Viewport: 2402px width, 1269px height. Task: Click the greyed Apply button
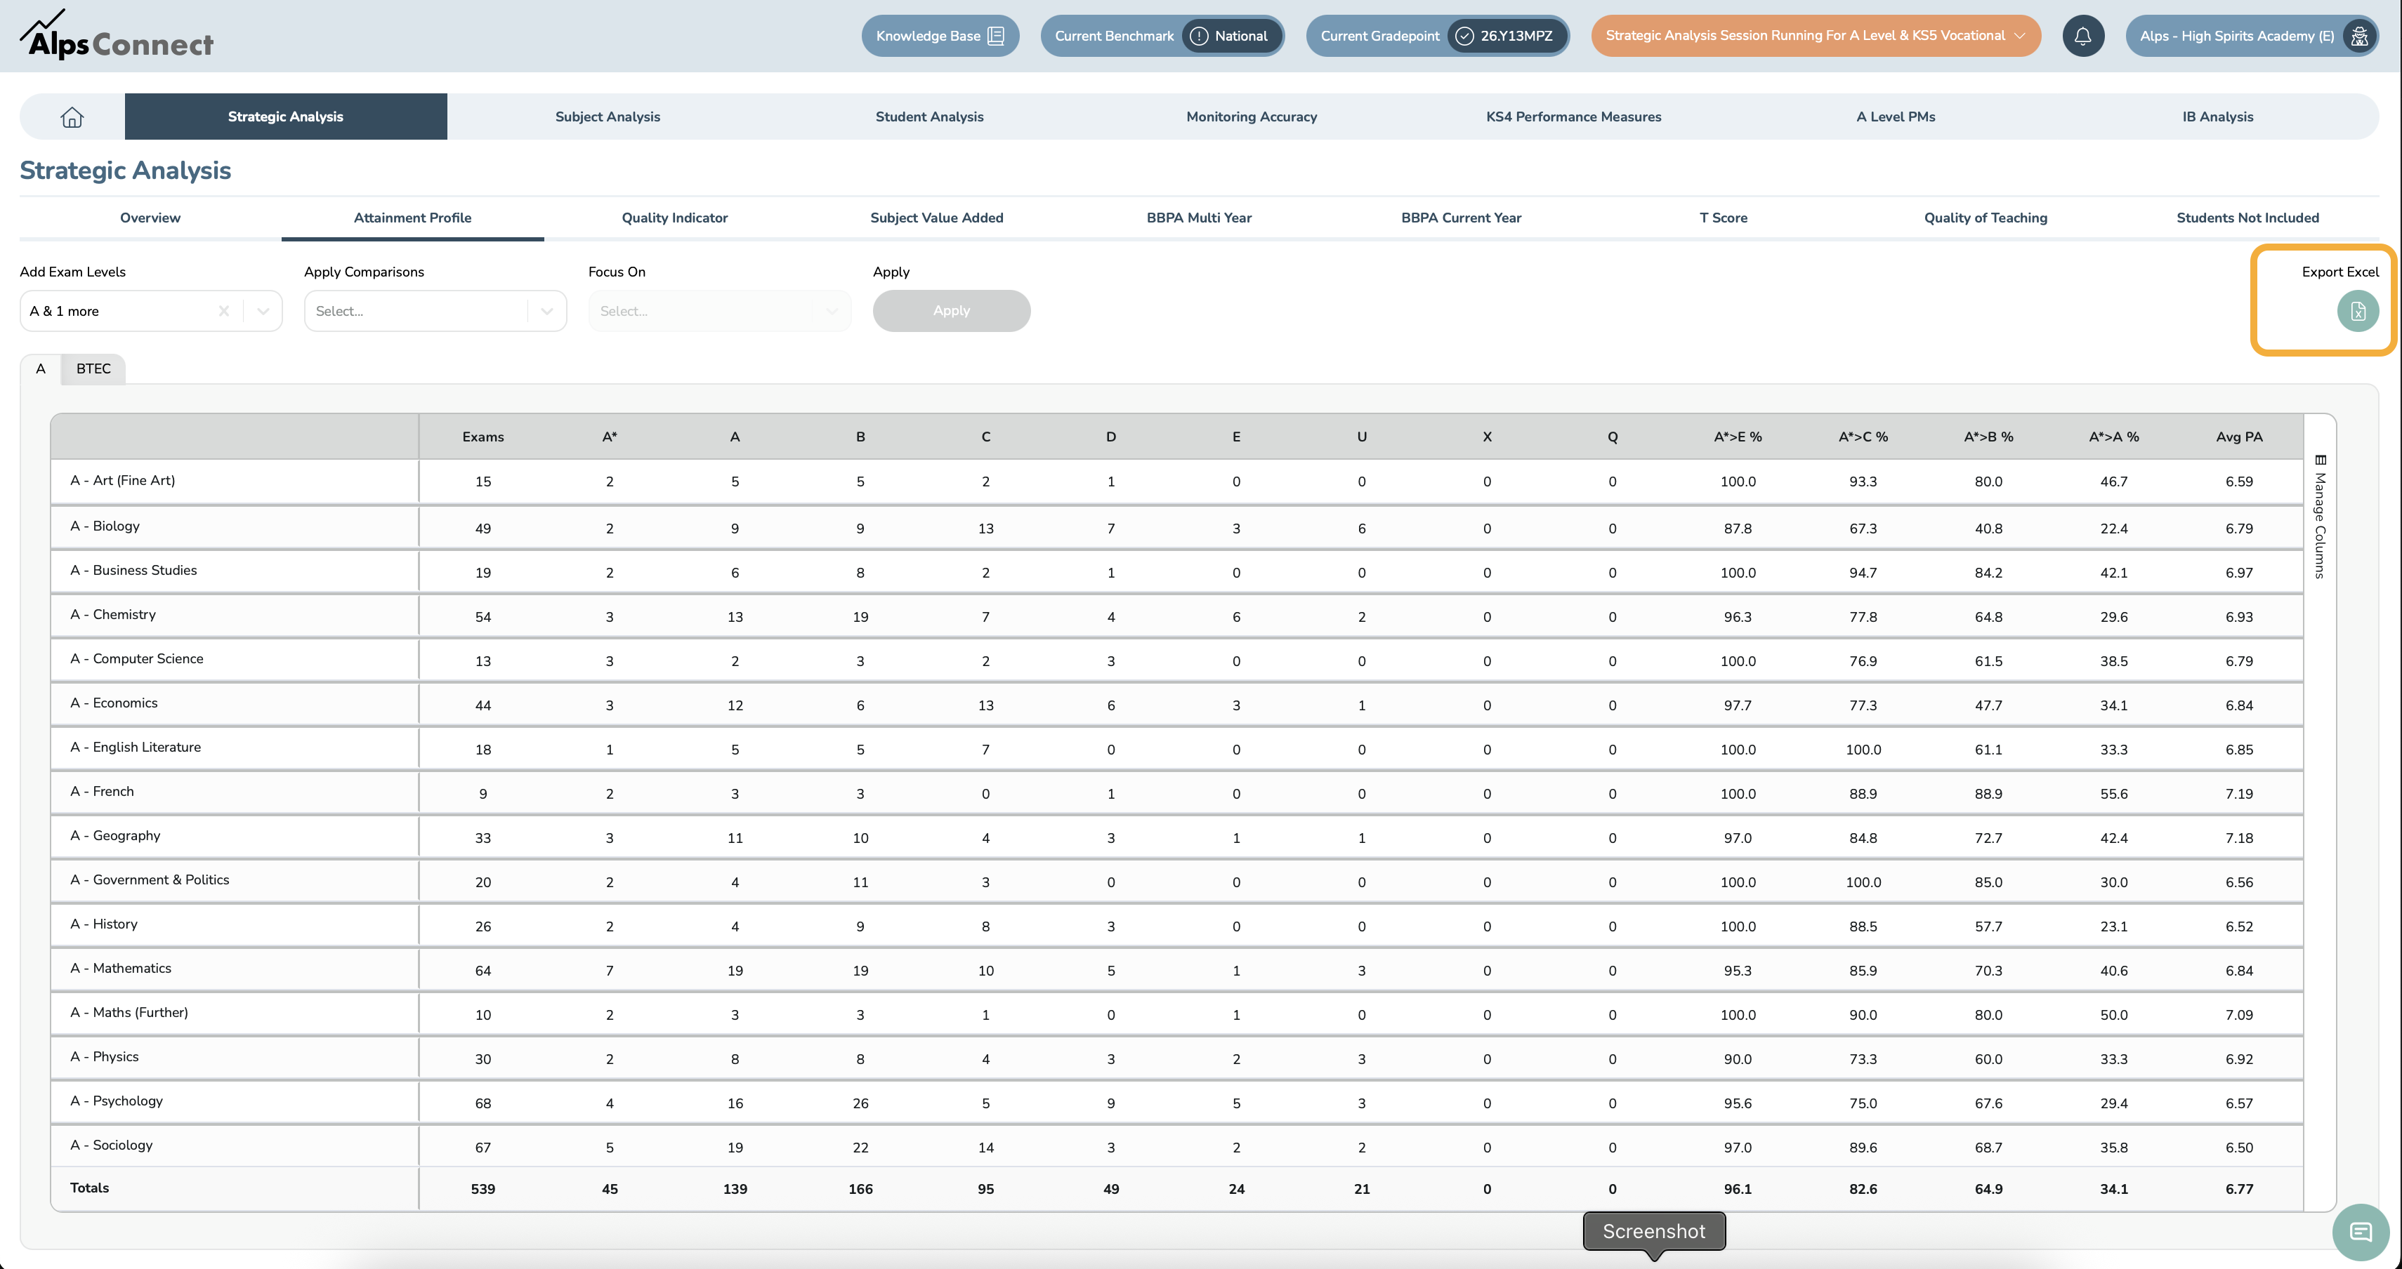(x=951, y=311)
